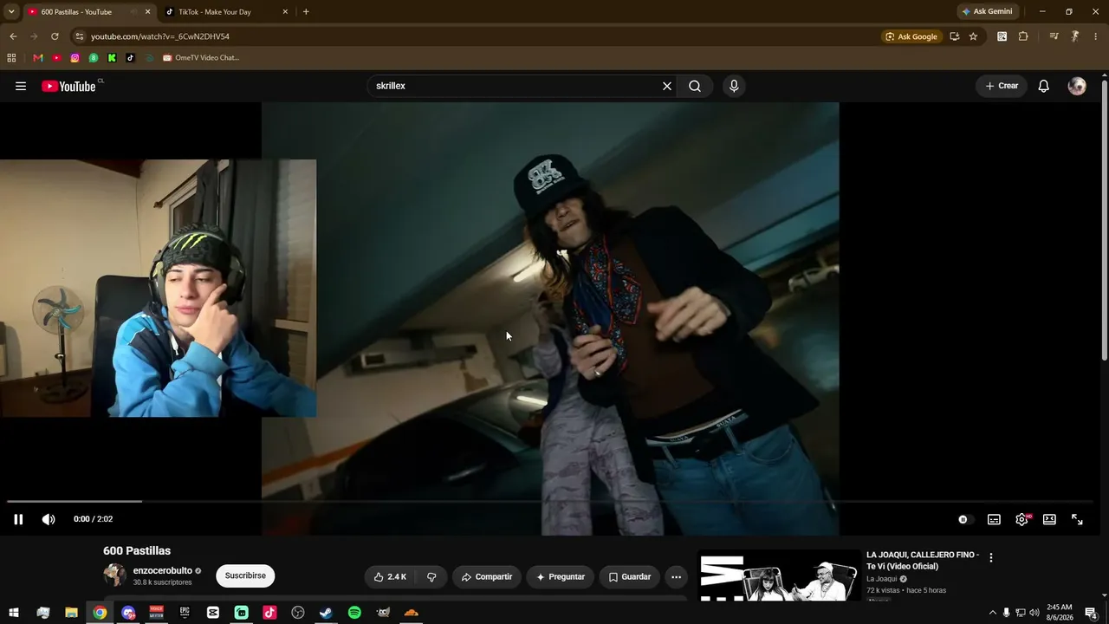Install the app from the address bar
The height and width of the screenshot is (624, 1109).
(x=954, y=36)
